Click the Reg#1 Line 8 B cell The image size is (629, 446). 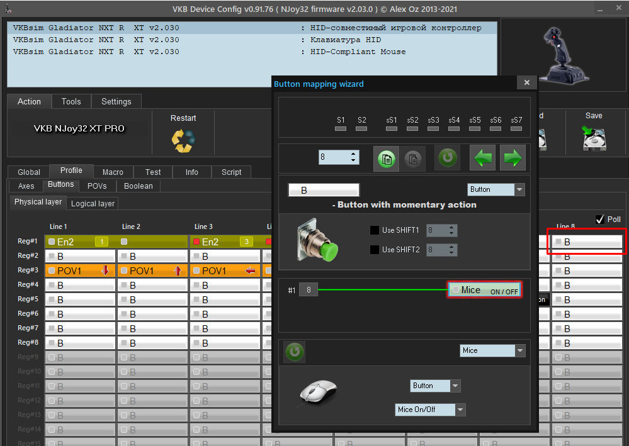coord(587,242)
